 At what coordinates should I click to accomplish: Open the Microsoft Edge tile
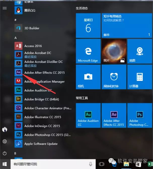[88, 51]
